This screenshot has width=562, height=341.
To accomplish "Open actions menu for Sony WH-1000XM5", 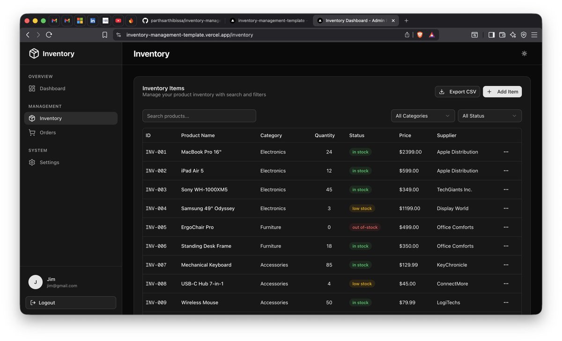I will (x=506, y=190).
